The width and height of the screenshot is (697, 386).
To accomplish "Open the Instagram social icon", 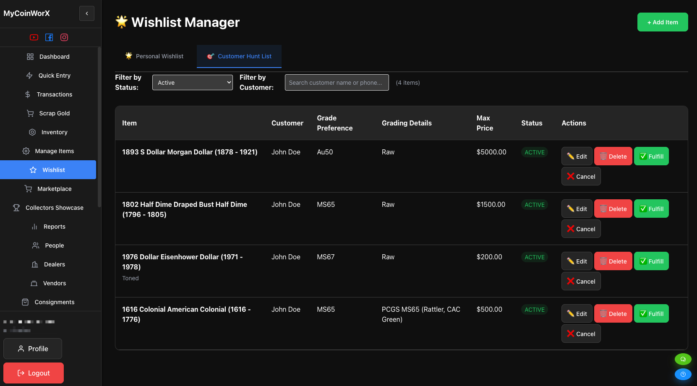I will [x=64, y=37].
